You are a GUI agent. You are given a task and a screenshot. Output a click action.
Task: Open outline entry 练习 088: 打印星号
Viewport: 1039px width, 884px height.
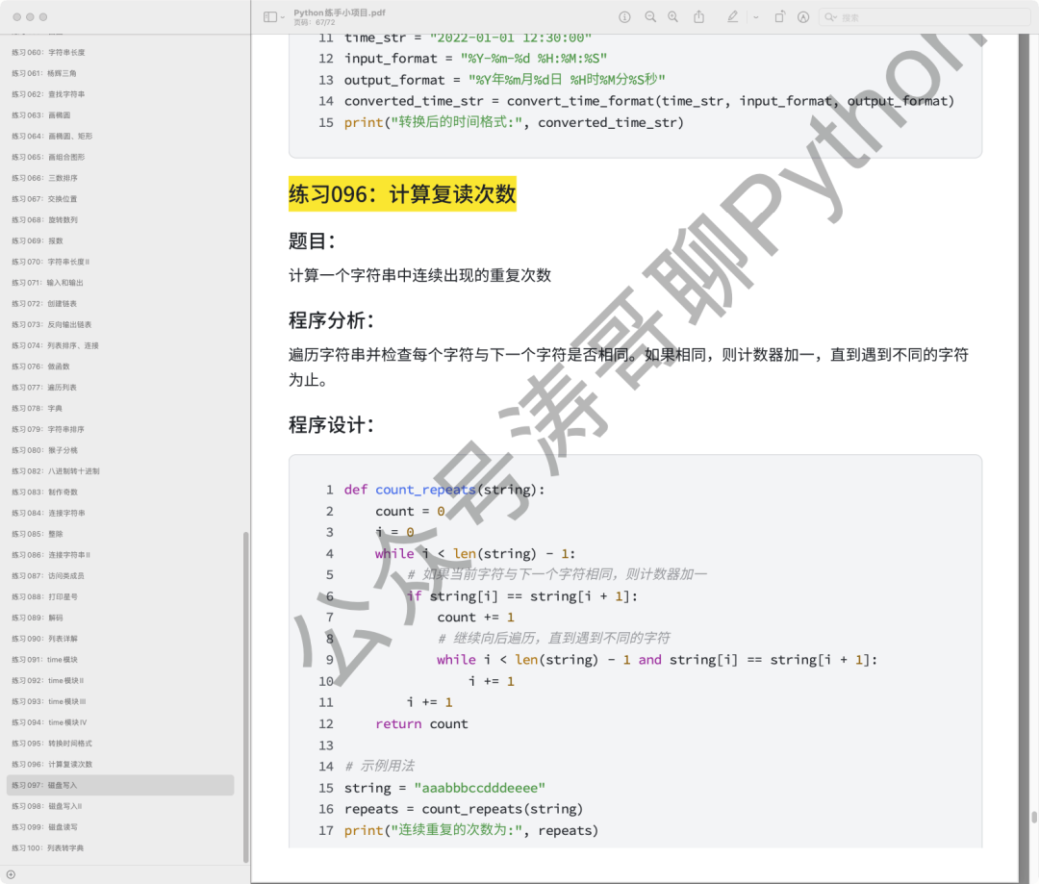pyautogui.click(x=44, y=597)
